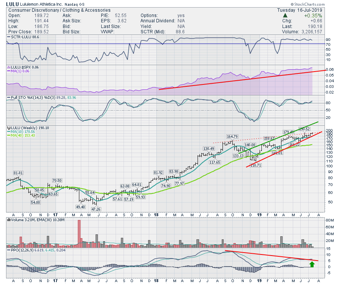The height and width of the screenshot is (284, 340).
Task: Click the date Tuesday 16-Jul-2019
Action: coord(300,10)
